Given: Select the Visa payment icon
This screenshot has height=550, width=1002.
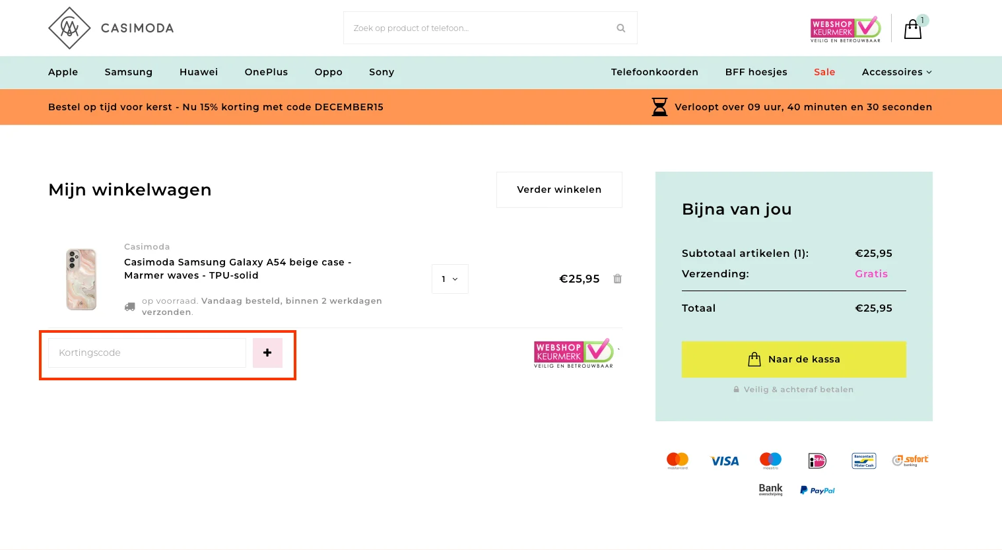Looking at the screenshot, I should pos(724,460).
